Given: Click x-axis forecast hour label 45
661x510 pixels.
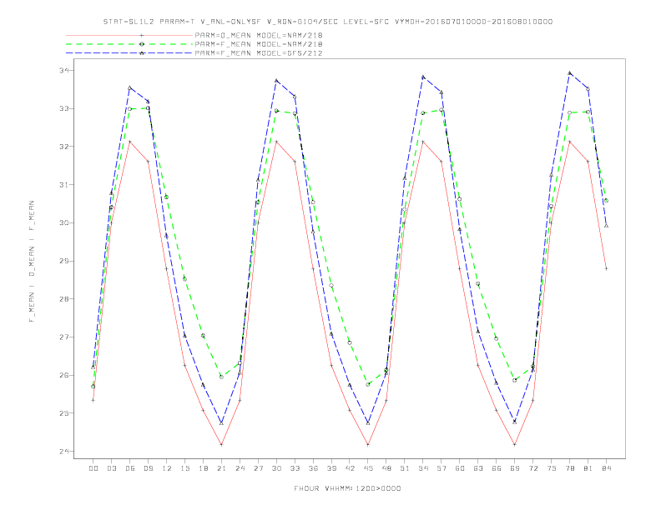Looking at the screenshot, I should click(x=368, y=468).
